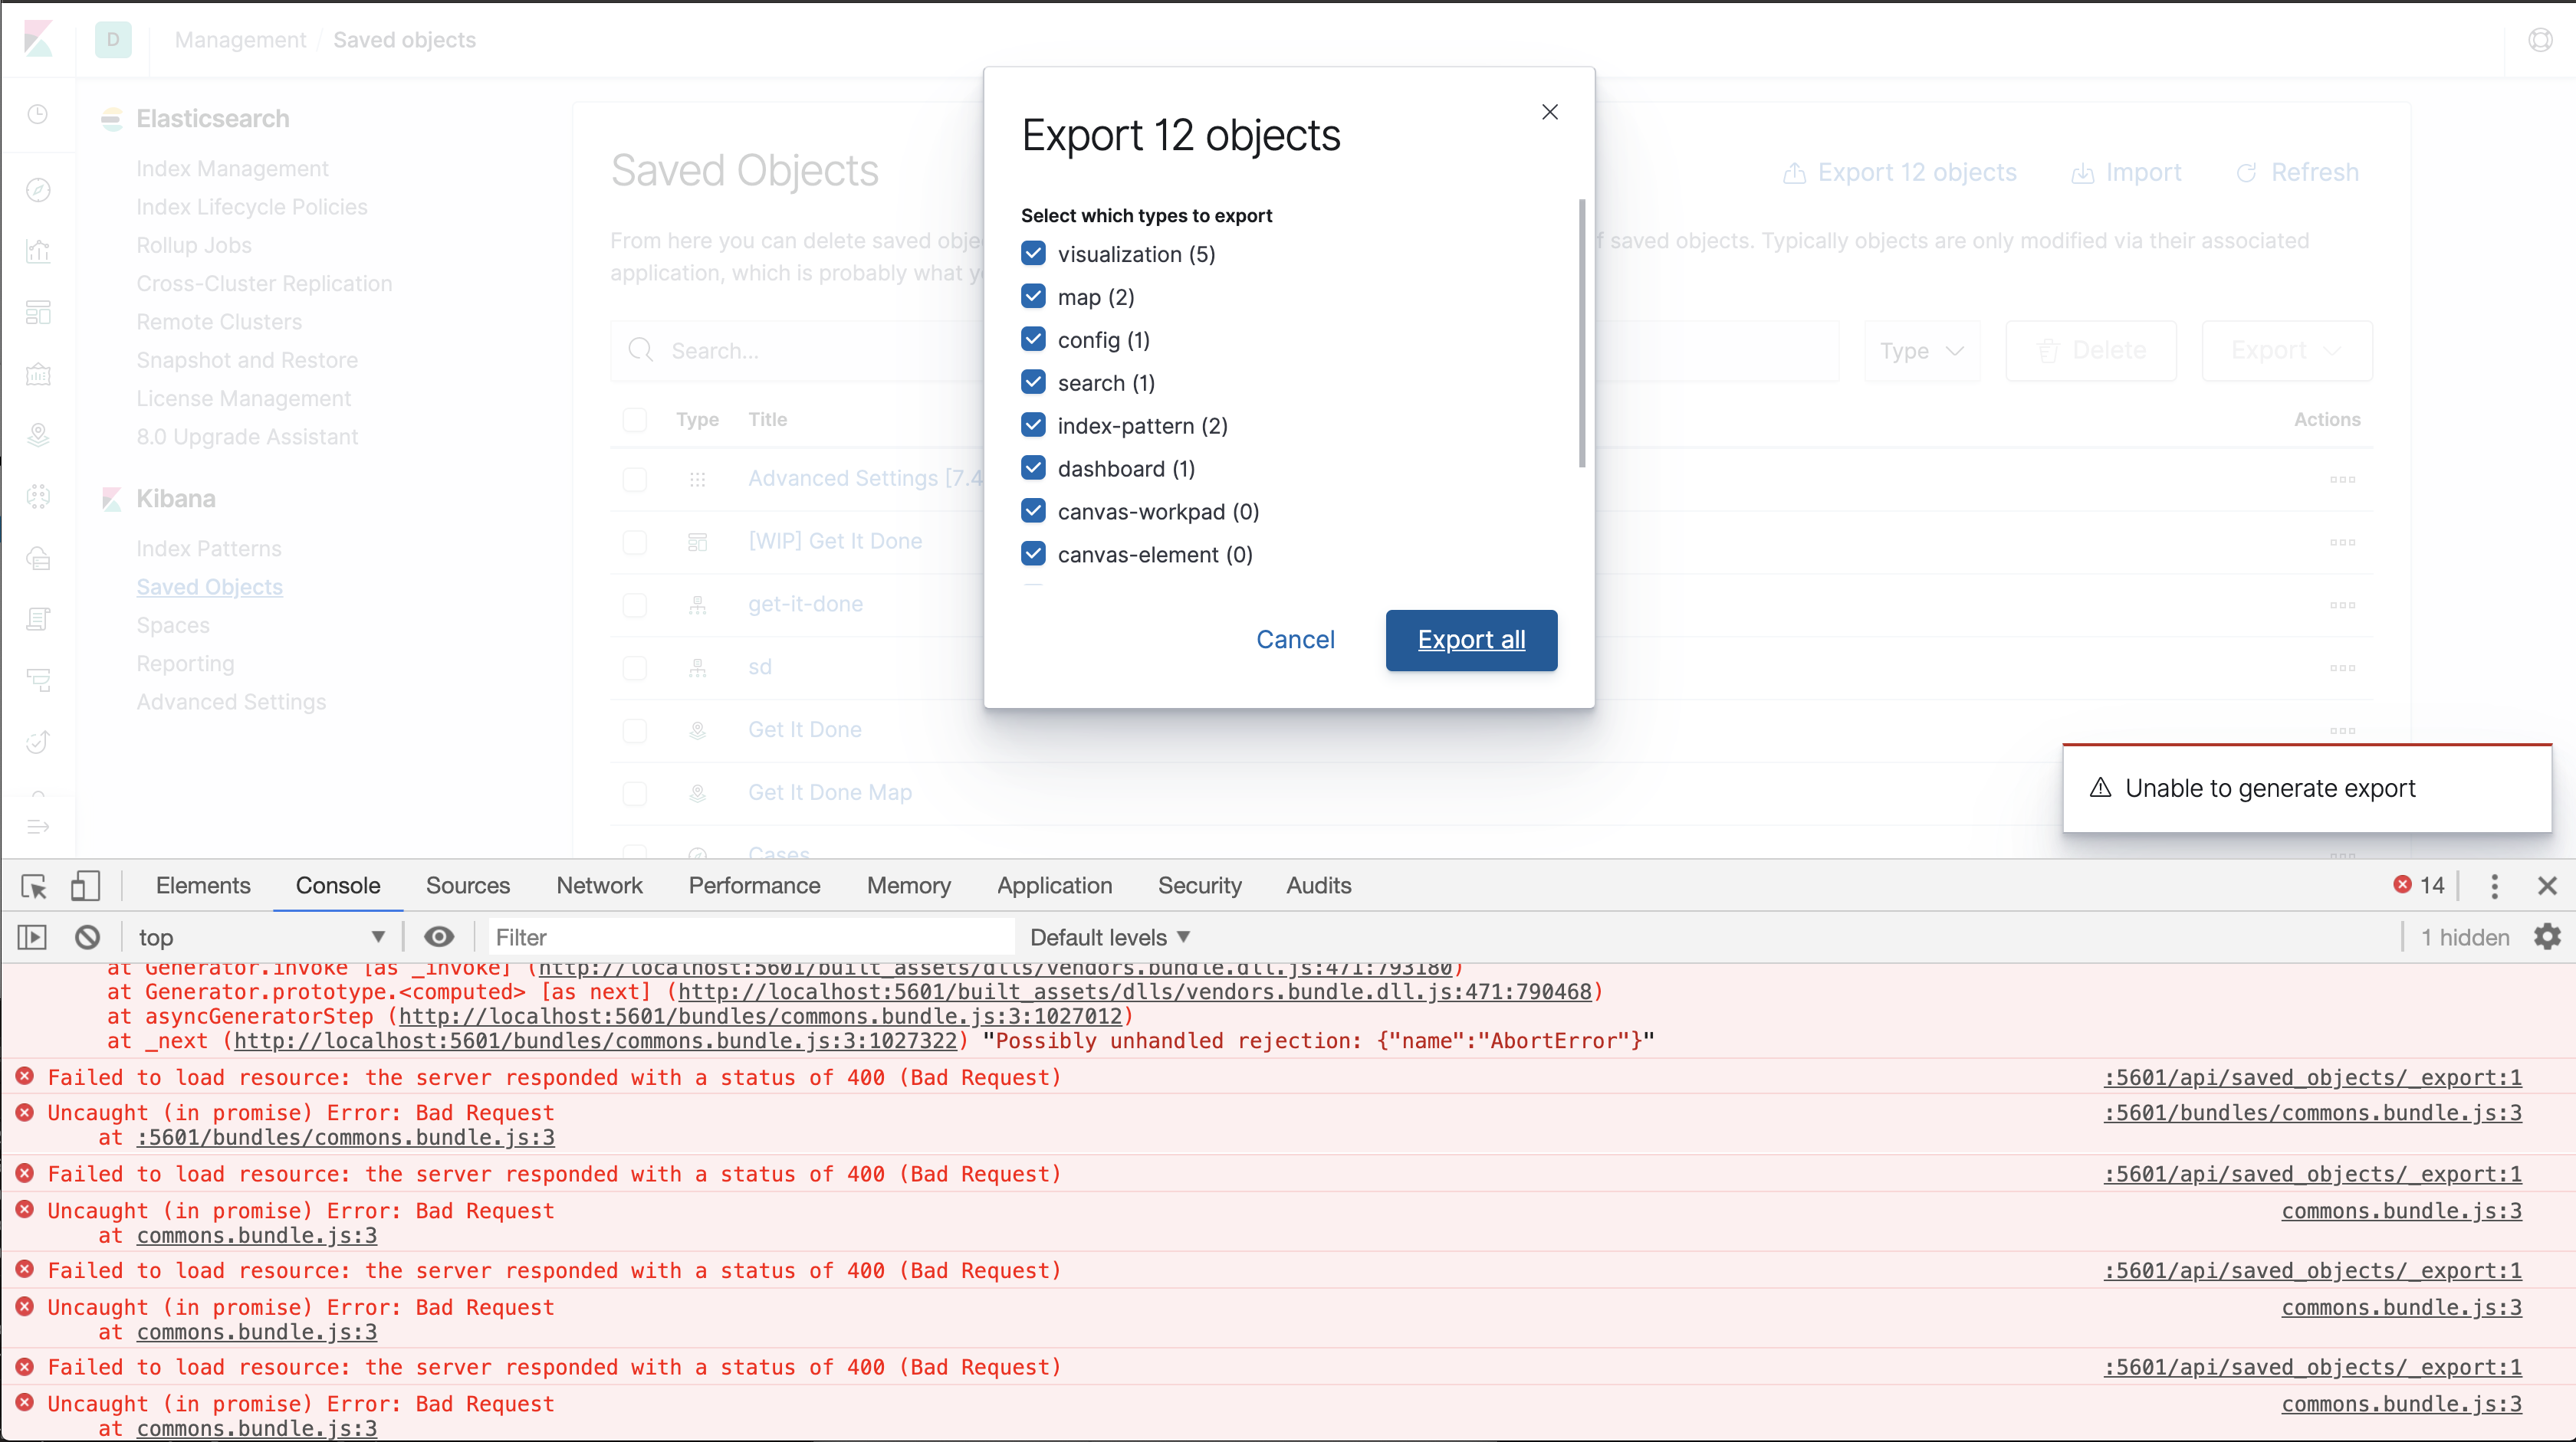Click the export types list scrollbar

pos(1582,333)
